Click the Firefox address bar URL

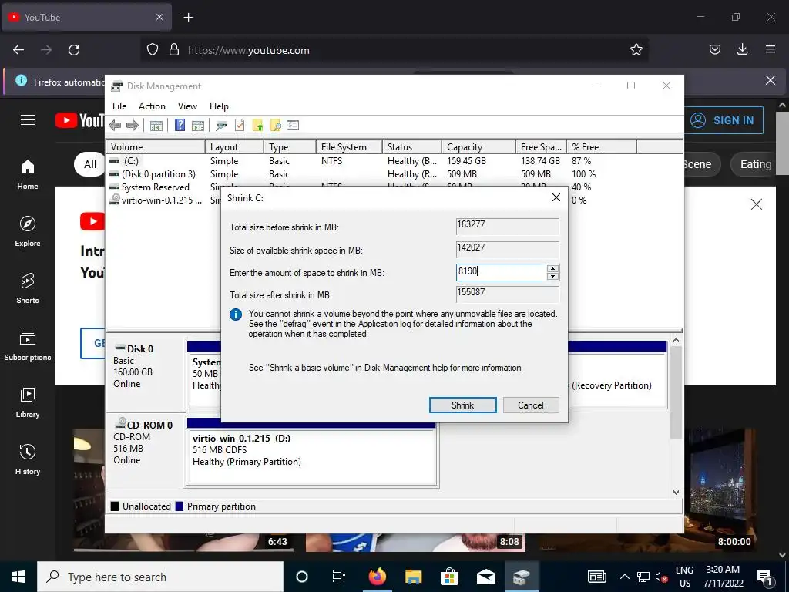pos(249,50)
